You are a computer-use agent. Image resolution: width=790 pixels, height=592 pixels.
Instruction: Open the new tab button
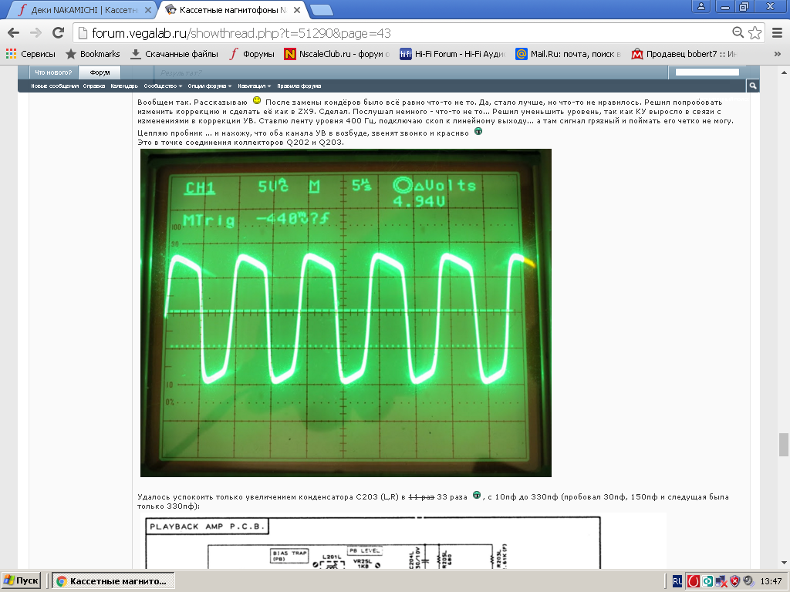click(321, 10)
